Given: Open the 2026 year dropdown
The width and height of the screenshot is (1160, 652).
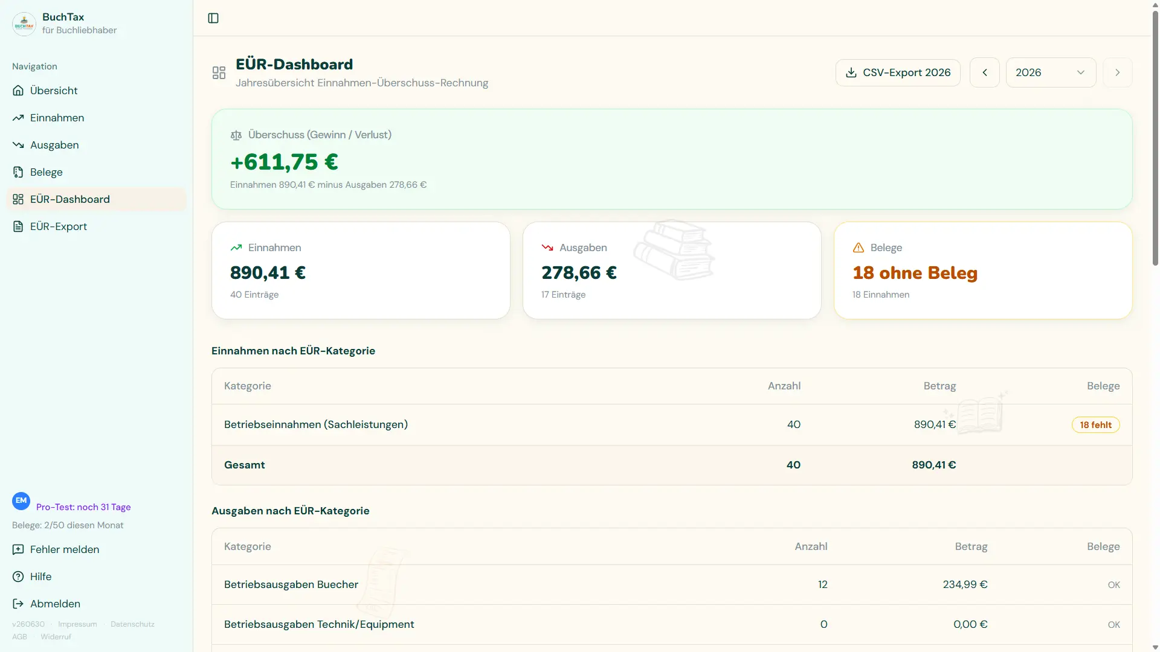Looking at the screenshot, I should [x=1051, y=72].
